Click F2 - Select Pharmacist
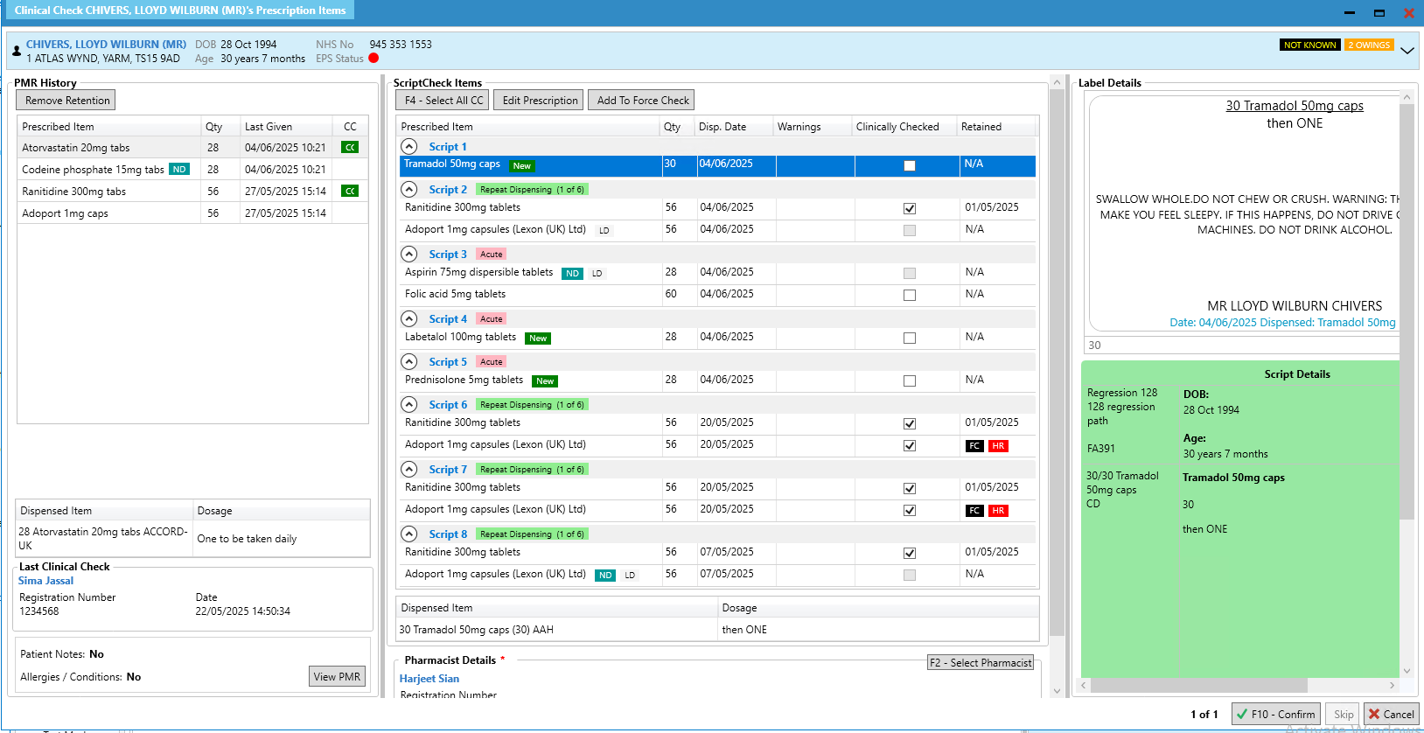 click(981, 662)
